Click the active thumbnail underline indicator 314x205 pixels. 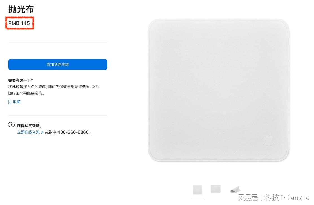tap(197, 199)
